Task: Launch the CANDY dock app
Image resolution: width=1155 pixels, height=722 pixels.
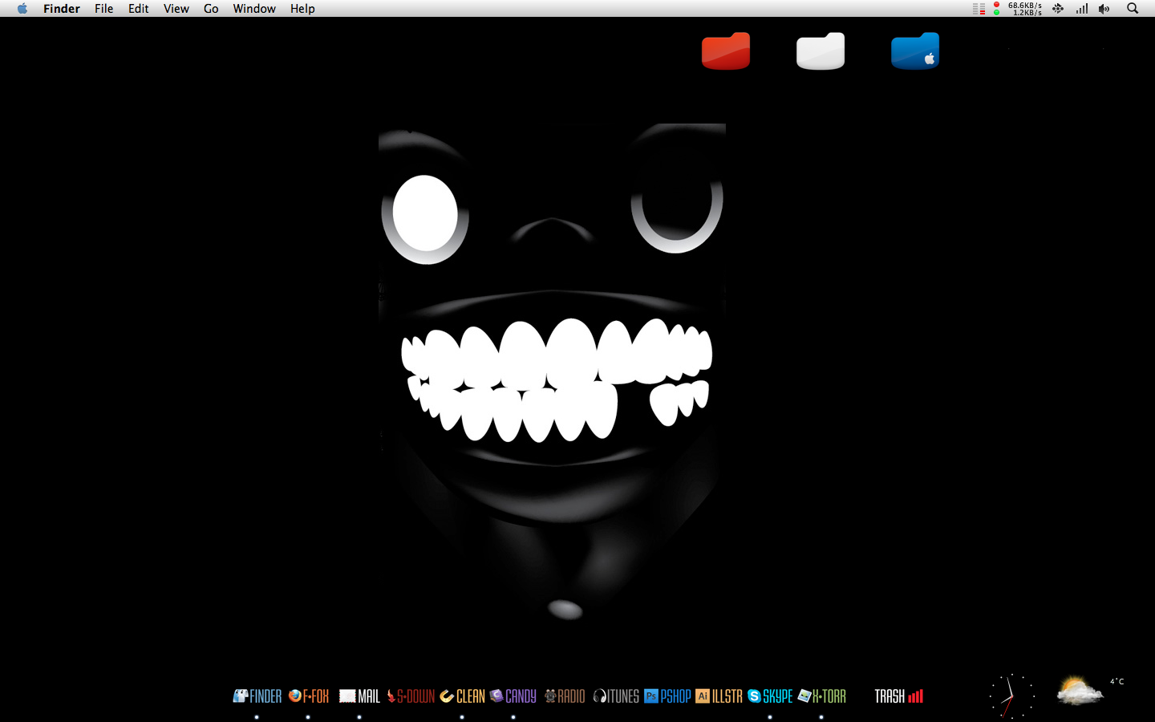Action: 513,696
